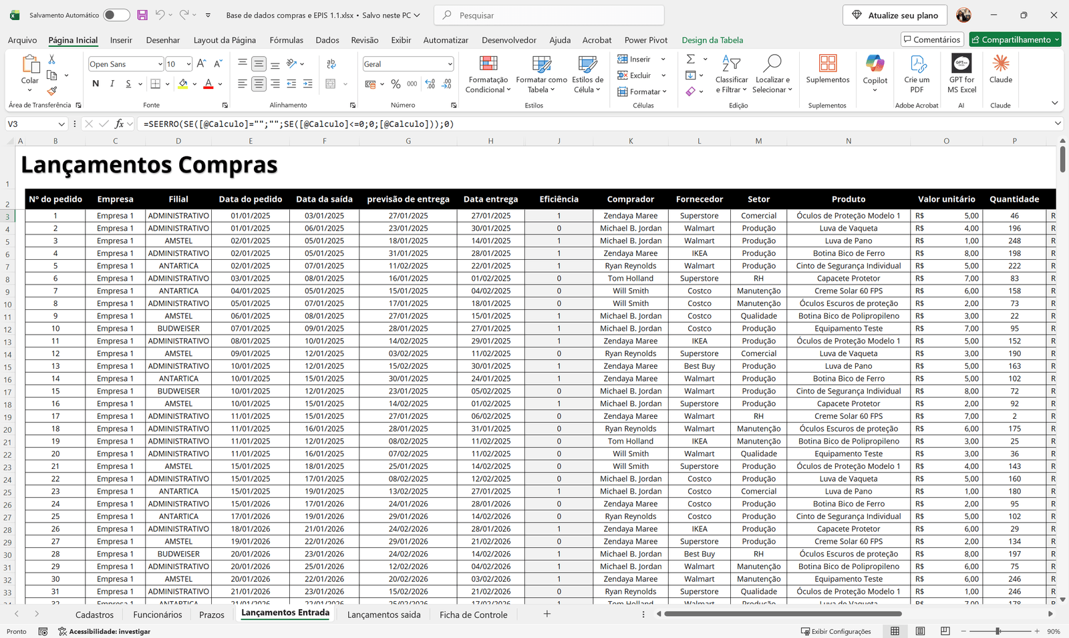
Task: Click the AutoSum sigma icon
Action: click(x=691, y=59)
